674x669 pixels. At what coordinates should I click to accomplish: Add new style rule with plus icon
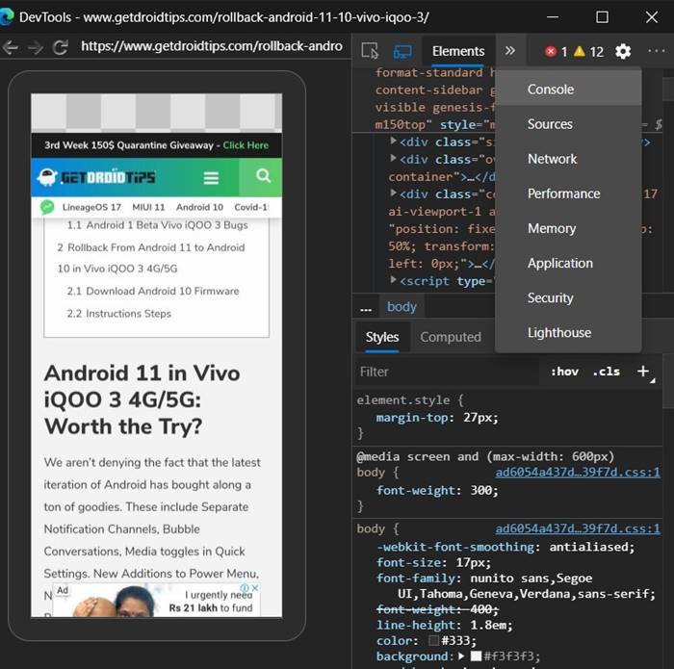643,372
